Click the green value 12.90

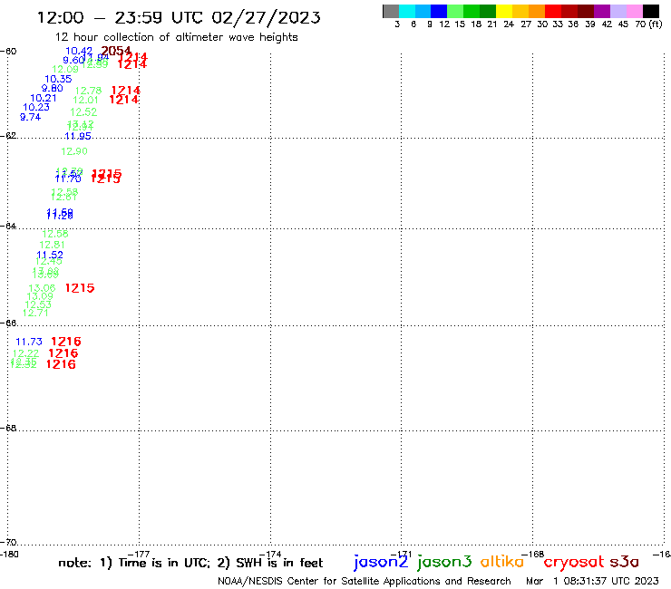point(74,151)
